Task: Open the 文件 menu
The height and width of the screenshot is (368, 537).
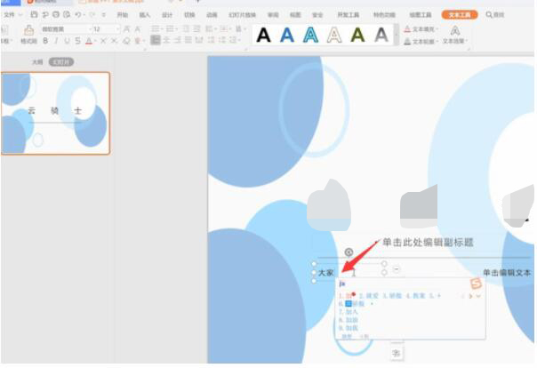Action: click(9, 15)
